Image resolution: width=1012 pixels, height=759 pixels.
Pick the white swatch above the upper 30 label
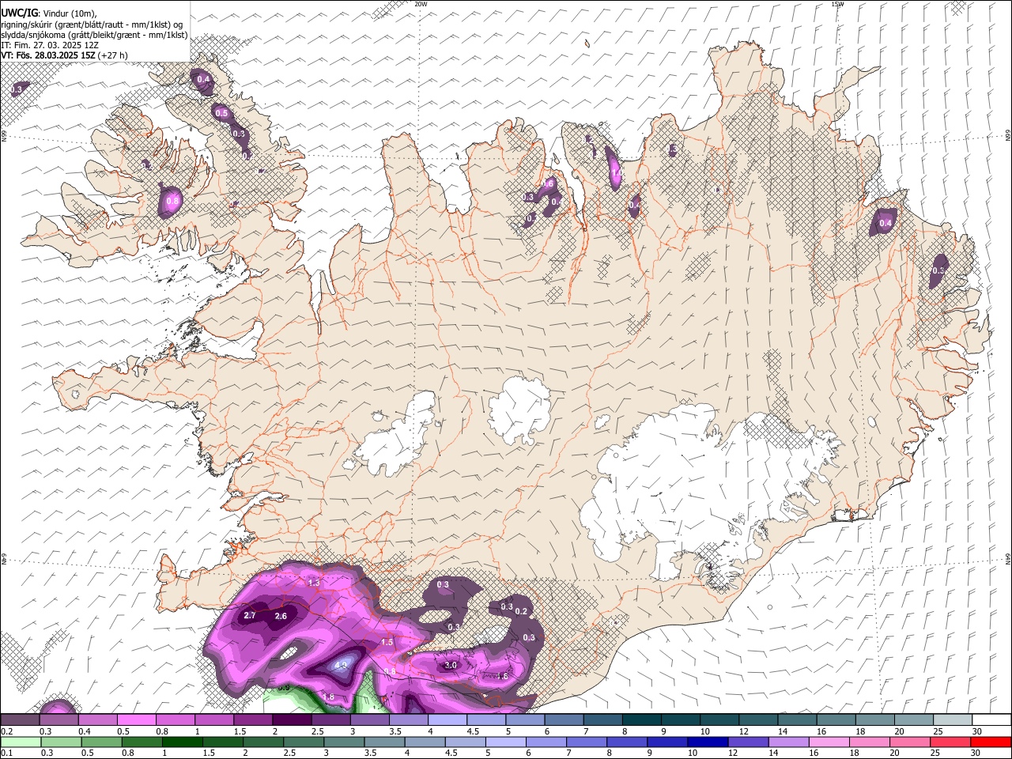(x=991, y=719)
